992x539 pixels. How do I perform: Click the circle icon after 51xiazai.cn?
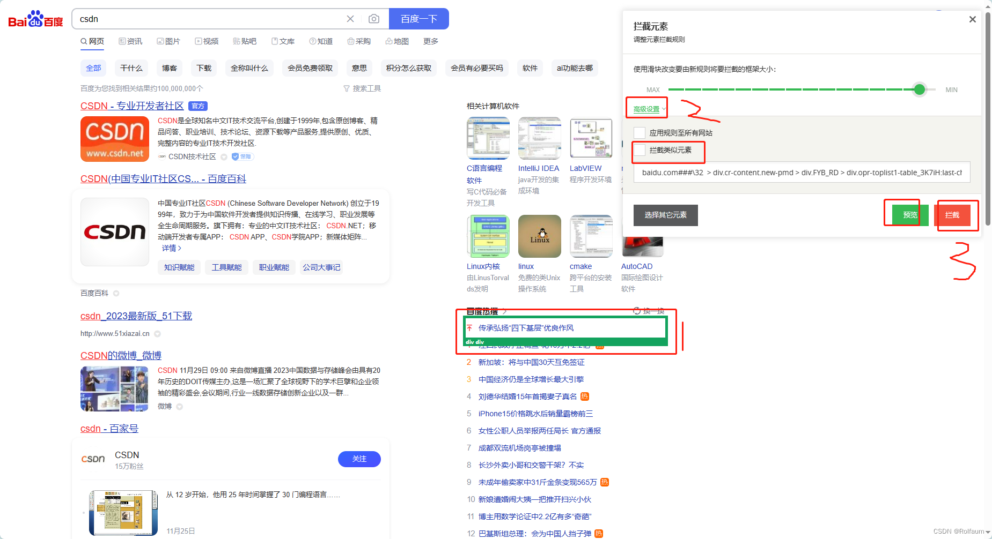[157, 333]
